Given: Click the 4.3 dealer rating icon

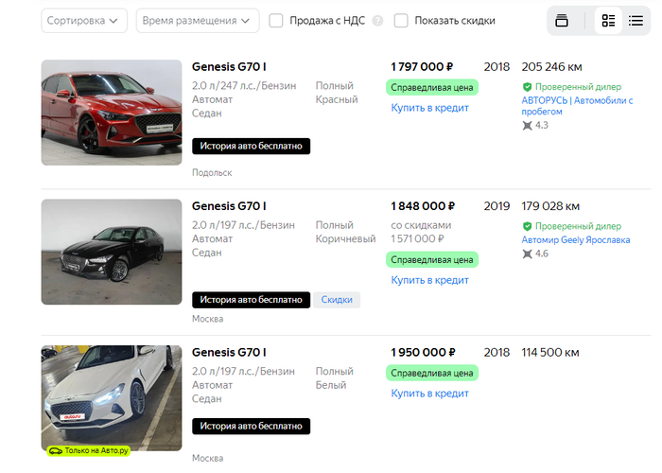Looking at the screenshot, I should pos(527,125).
